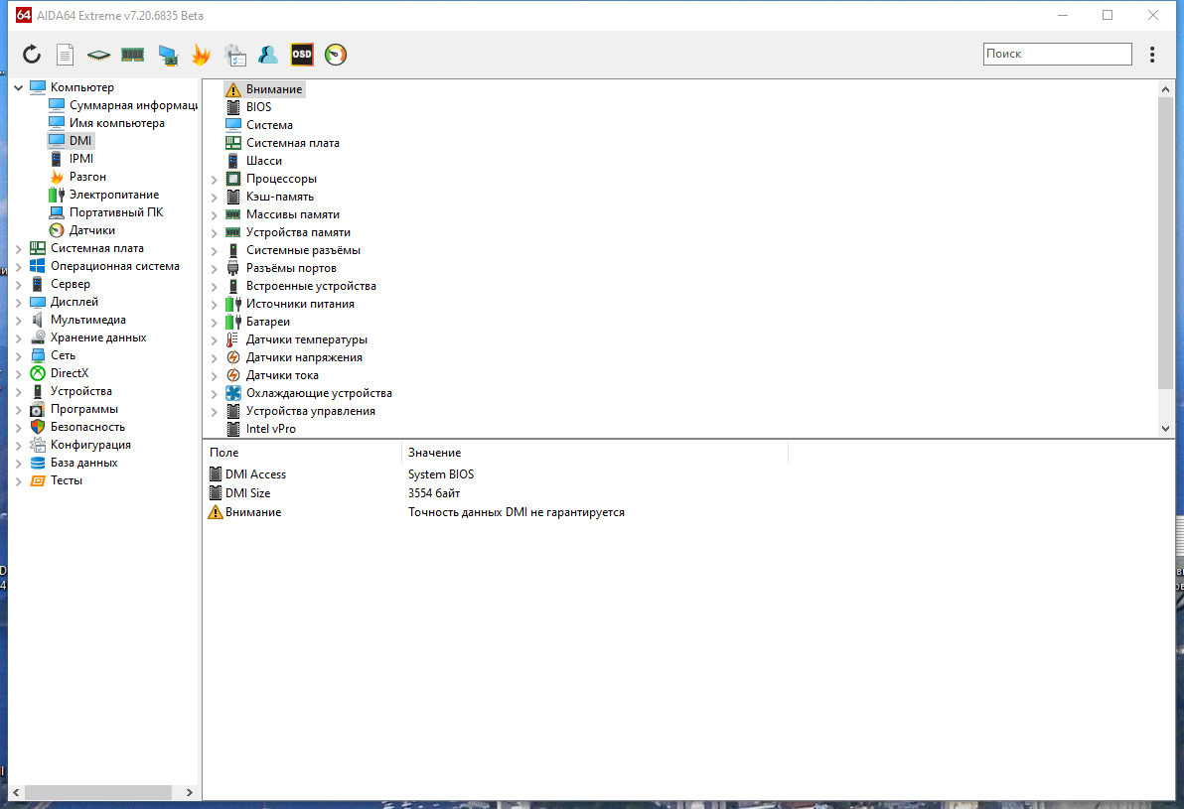This screenshot has height=809, width=1184.
Task: Select Датчики температуры entry
Action: click(x=297, y=339)
